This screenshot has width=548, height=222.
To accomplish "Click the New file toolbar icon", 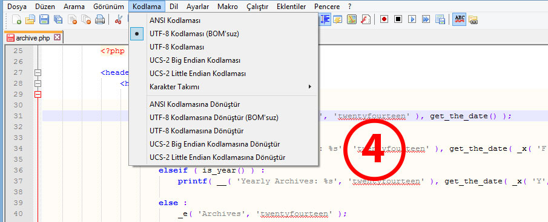I will [x=16, y=19].
